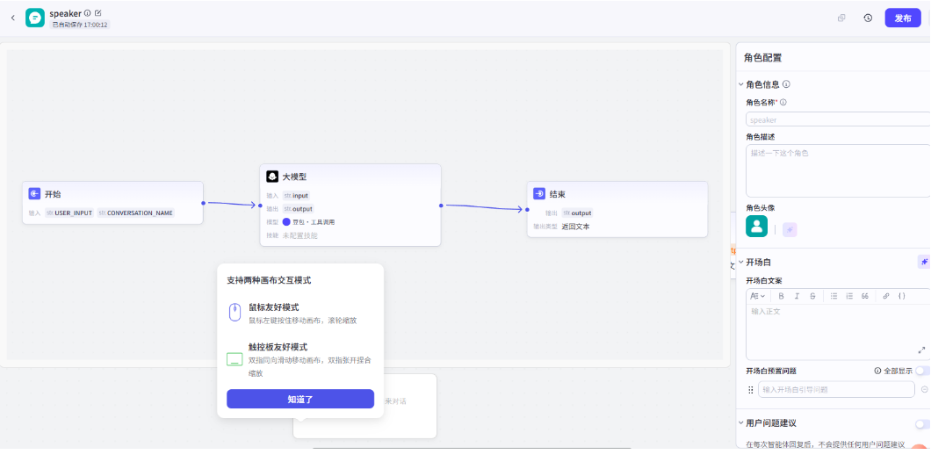931x469 pixels.
Task: Click the 角色描述 text area
Action: (836, 170)
